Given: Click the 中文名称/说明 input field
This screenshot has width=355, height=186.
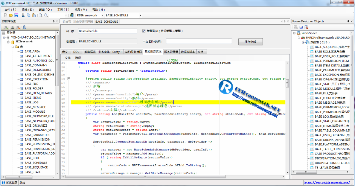Looking at the screenshot, I should click(x=199, y=41).
